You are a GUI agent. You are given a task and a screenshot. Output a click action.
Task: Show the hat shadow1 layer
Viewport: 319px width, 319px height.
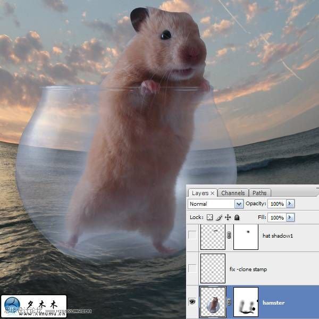(192, 235)
